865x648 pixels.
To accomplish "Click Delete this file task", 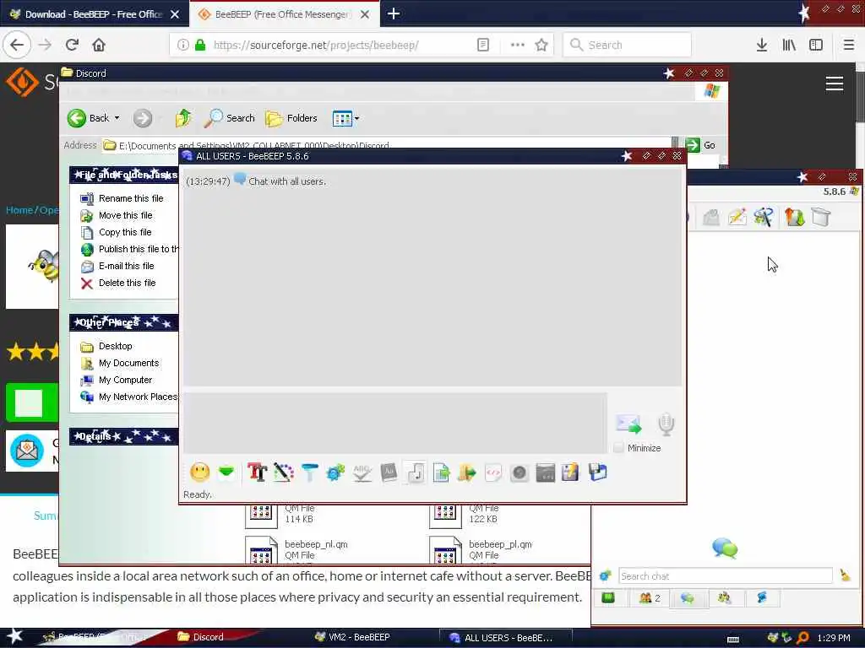I will point(127,283).
